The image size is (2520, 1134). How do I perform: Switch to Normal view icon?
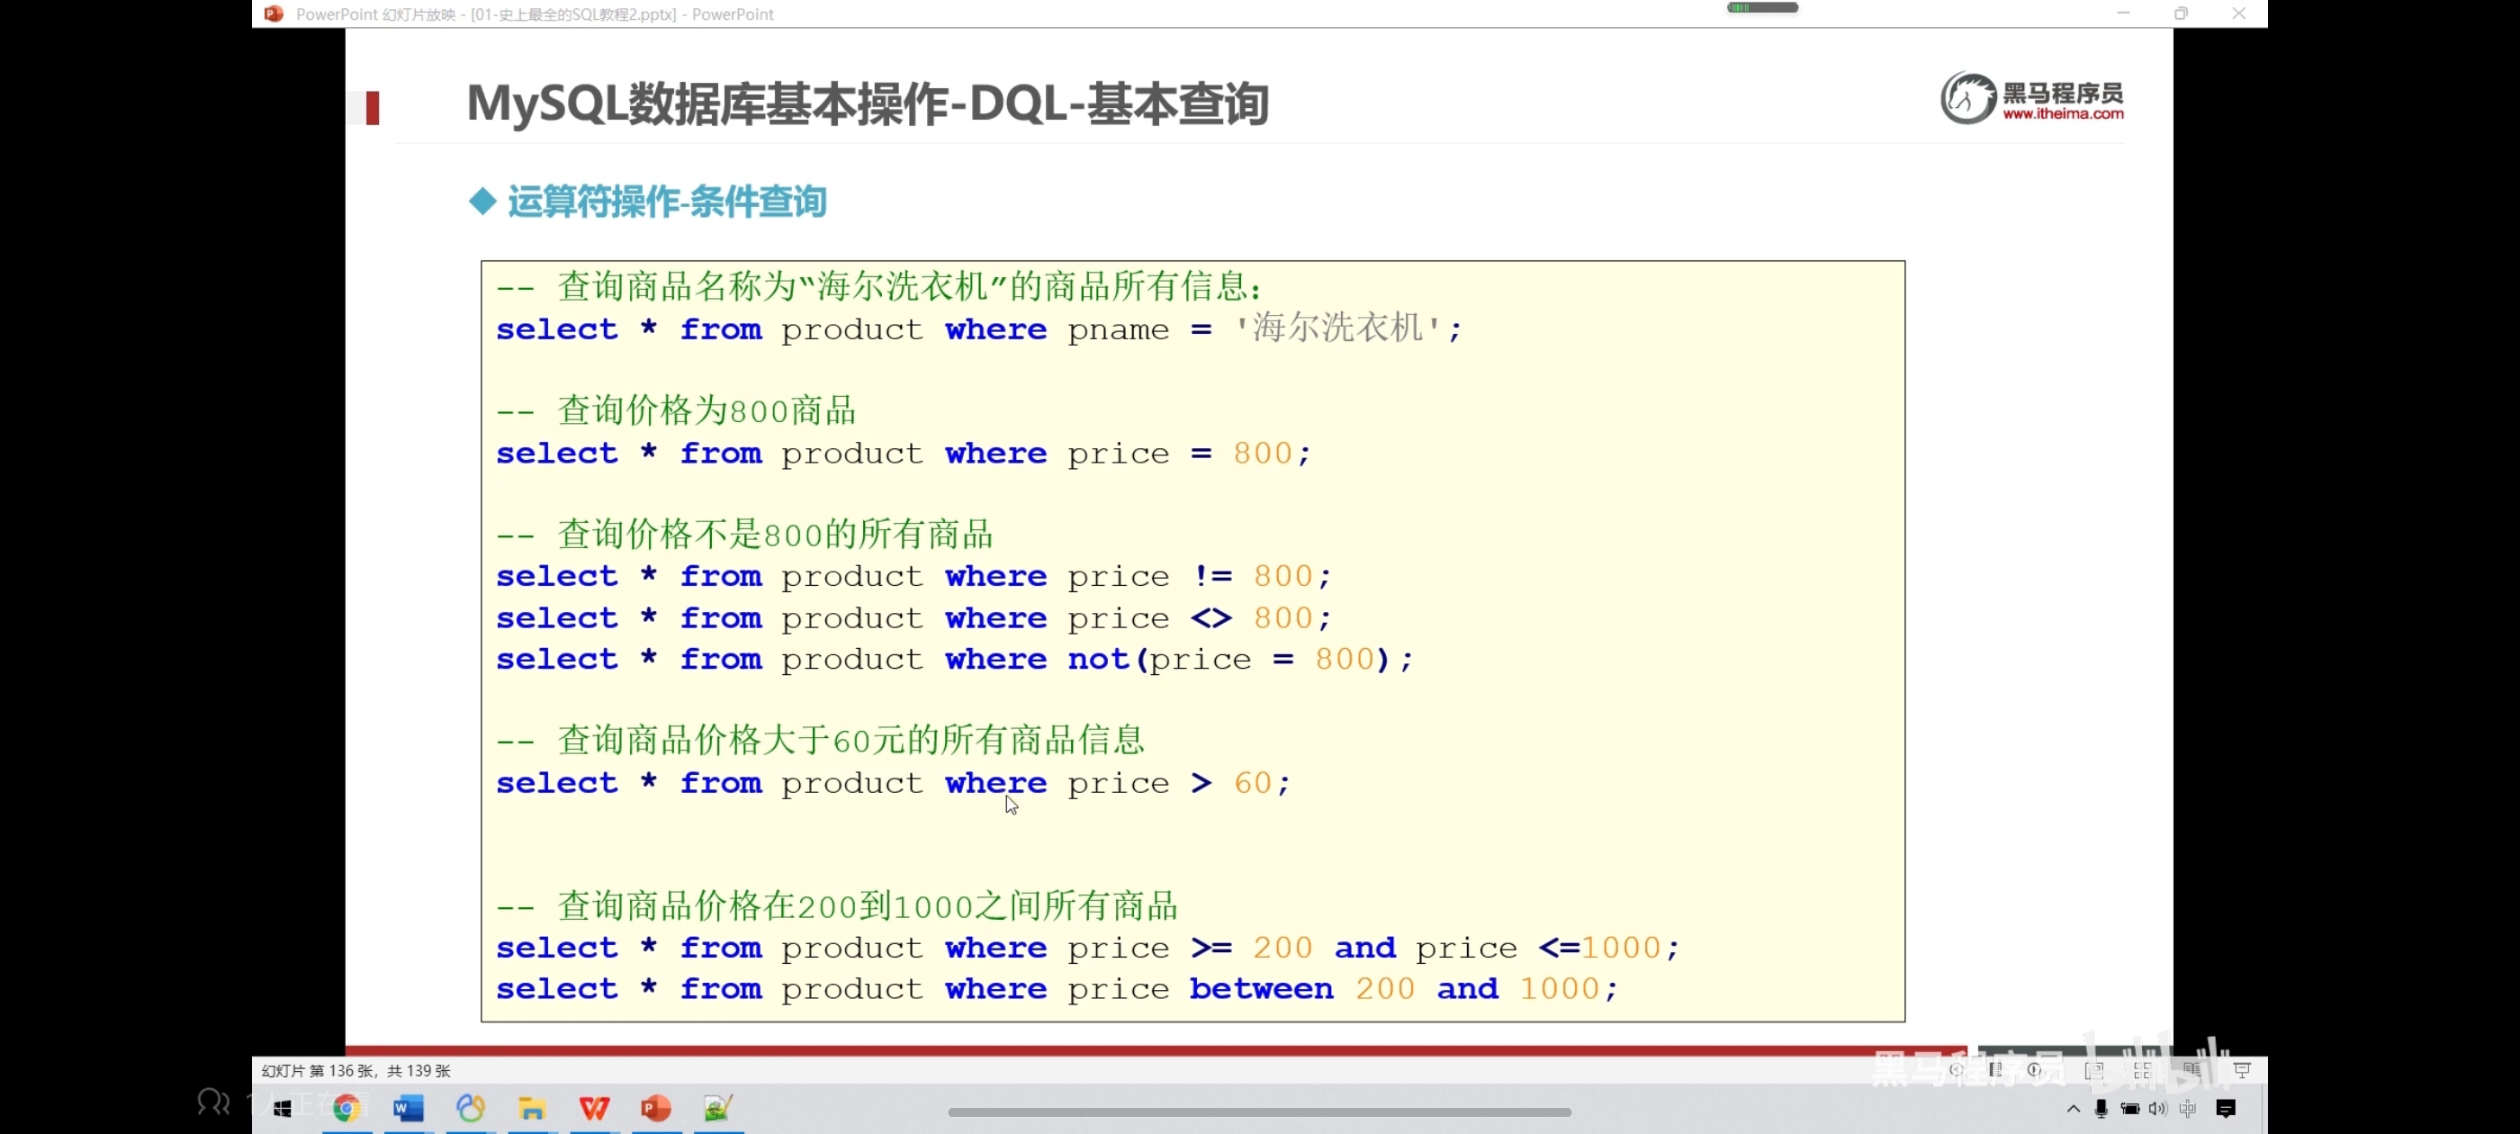(2093, 1070)
